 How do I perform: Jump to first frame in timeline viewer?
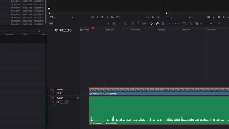208,17
